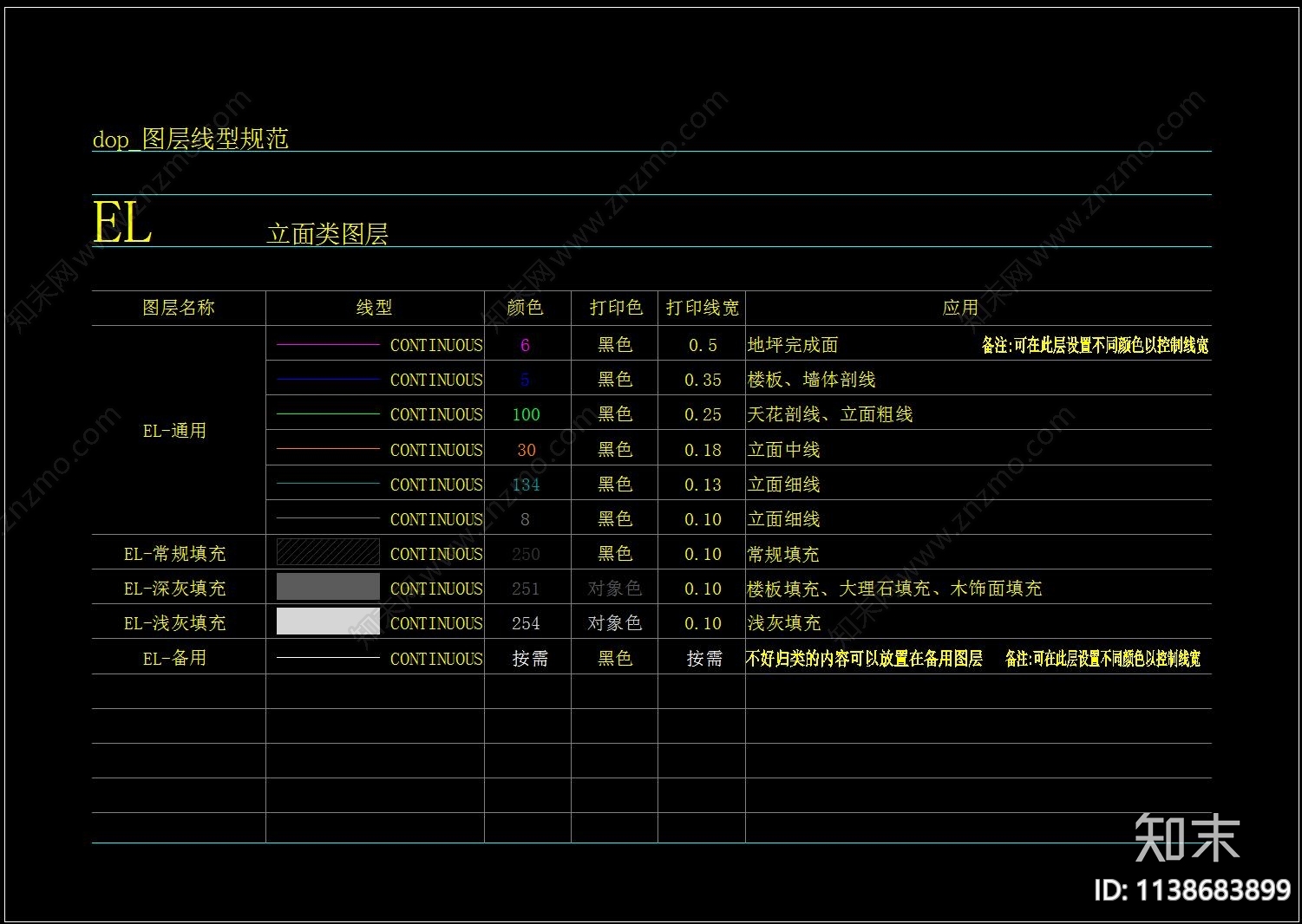Click the 地坪完成面 application text

pyautogui.click(x=793, y=345)
